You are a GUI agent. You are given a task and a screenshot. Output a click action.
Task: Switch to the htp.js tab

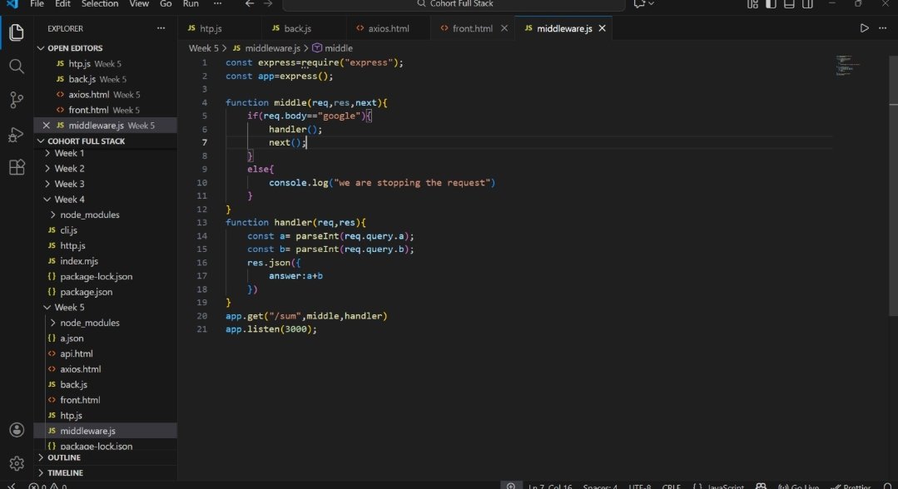(220, 28)
